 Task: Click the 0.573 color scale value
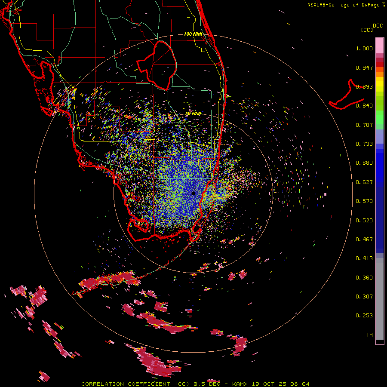[364, 201]
